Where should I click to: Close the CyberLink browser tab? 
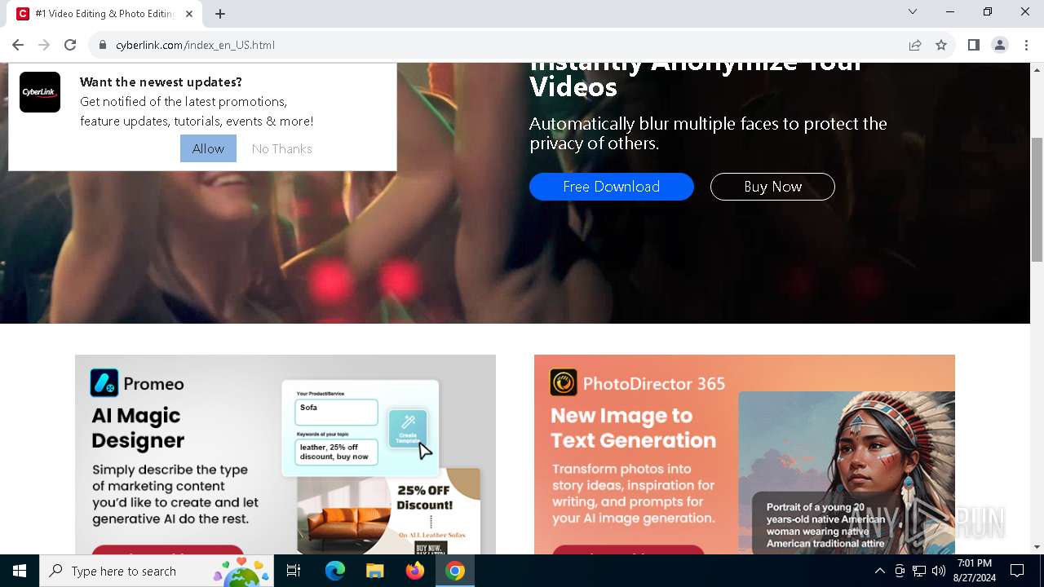coord(189,14)
